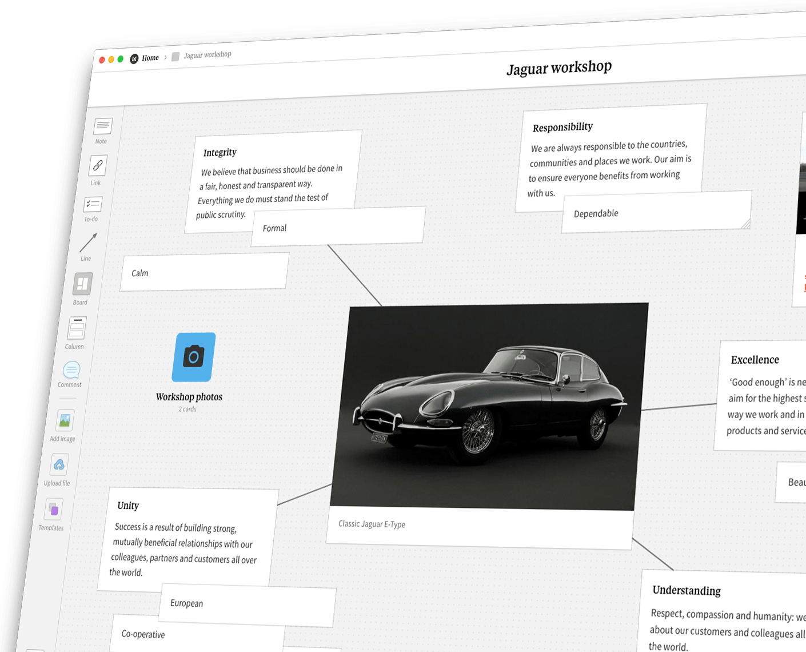Click the Milanote home logo icon
Screen dimensions: 806x652
coord(134,58)
